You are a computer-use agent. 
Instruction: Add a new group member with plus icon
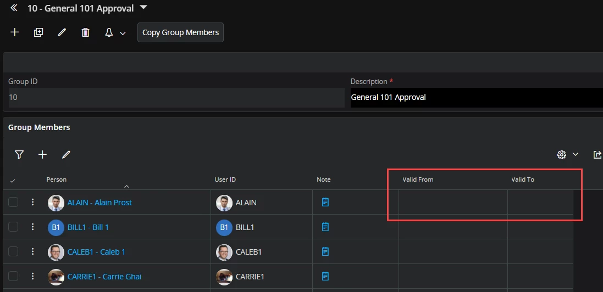point(42,155)
